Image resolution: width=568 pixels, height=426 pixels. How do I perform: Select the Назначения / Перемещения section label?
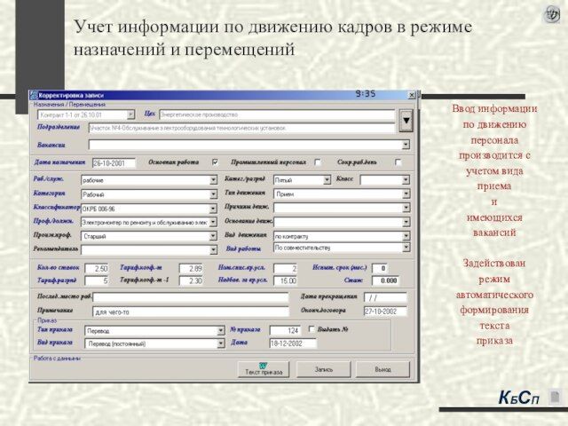[x=63, y=105]
